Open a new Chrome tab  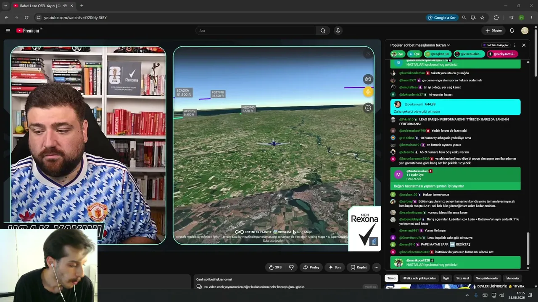click(x=82, y=6)
